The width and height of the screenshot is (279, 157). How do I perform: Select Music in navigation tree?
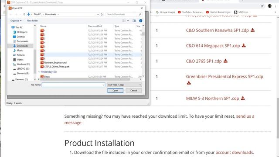click(x=20, y=51)
